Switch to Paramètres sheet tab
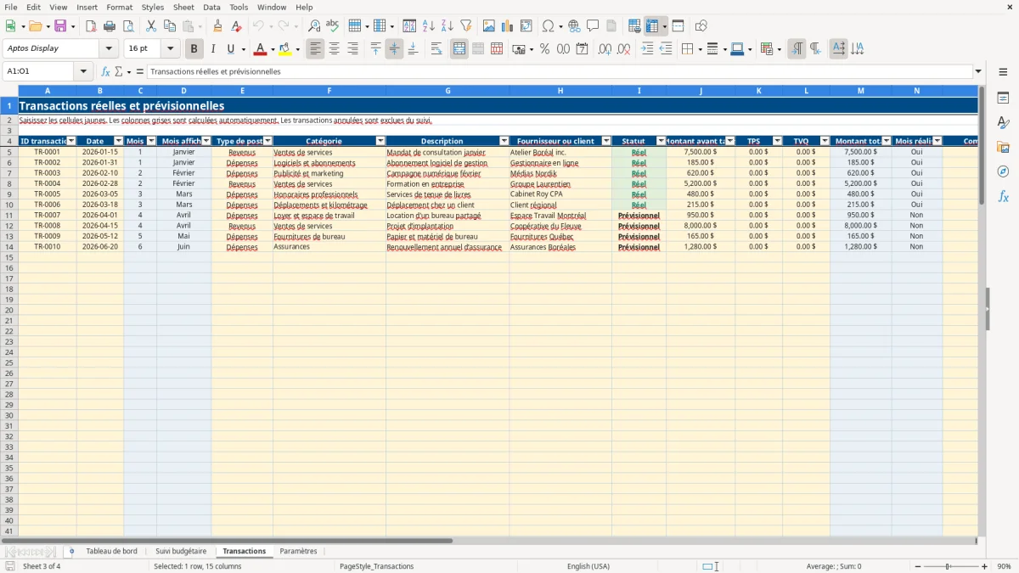The height and width of the screenshot is (573, 1019). click(298, 551)
